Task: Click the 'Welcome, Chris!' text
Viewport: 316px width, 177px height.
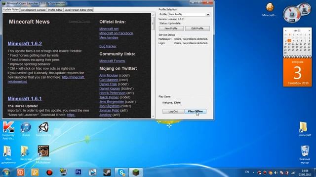Action: 172,103
